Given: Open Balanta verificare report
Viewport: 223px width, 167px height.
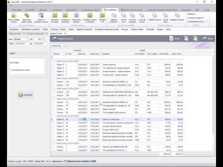Looking at the screenshot, I should (114, 18).
